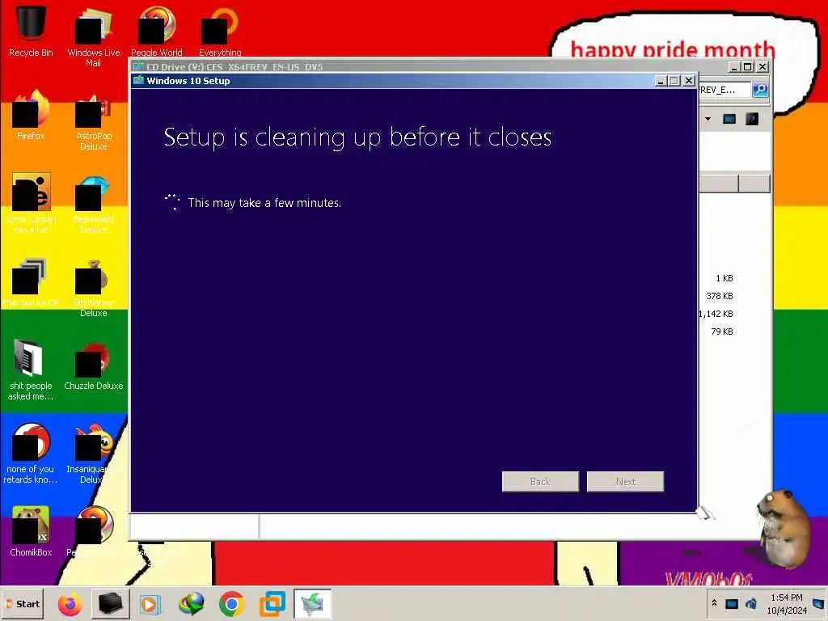Launch Firefox from the desktop icon
The width and height of the screenshot is (828, 621).
tap(31, 115)
